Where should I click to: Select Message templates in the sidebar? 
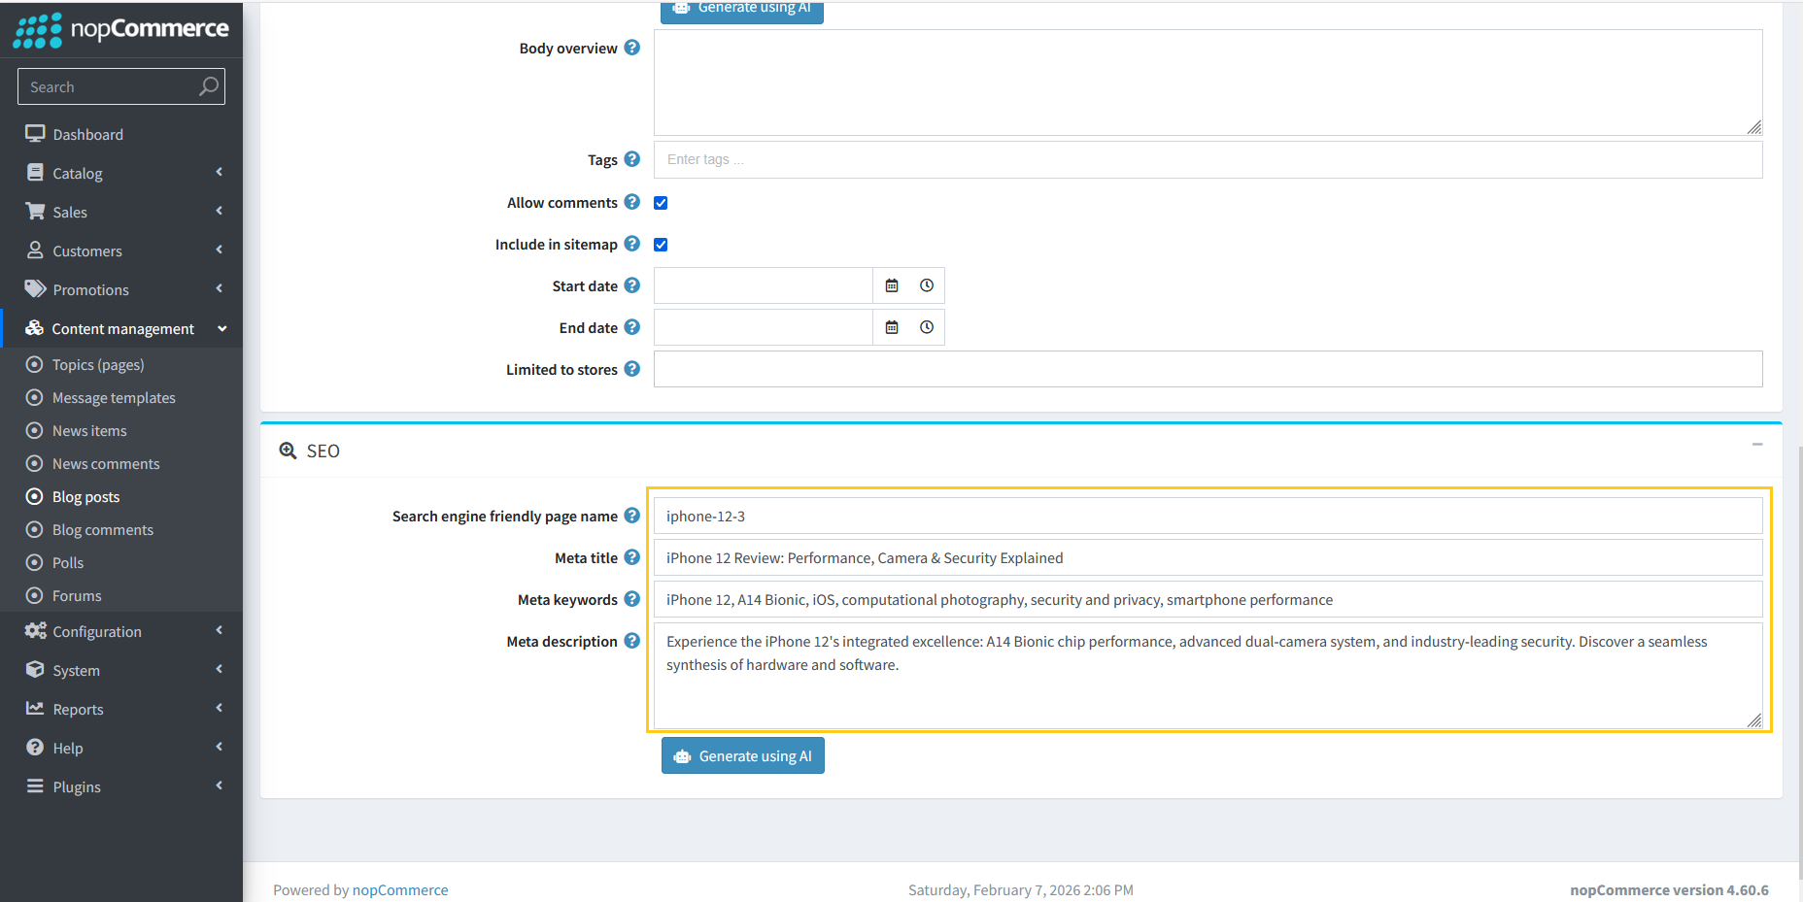113,397
